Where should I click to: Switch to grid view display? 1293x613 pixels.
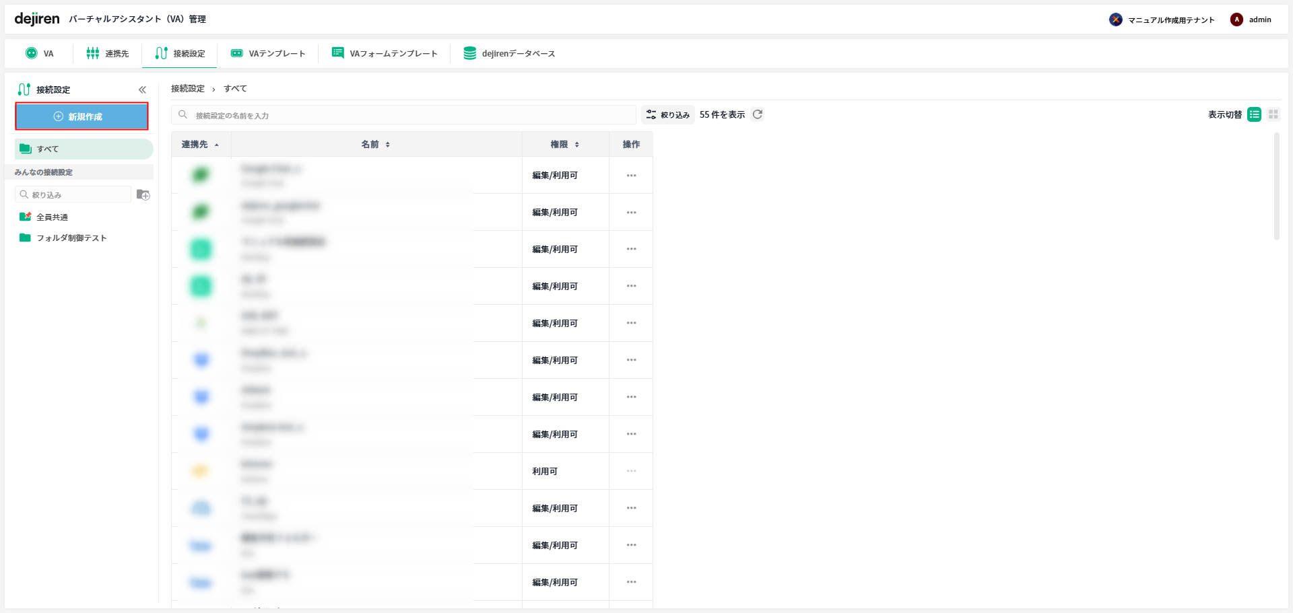point(1273,114)
